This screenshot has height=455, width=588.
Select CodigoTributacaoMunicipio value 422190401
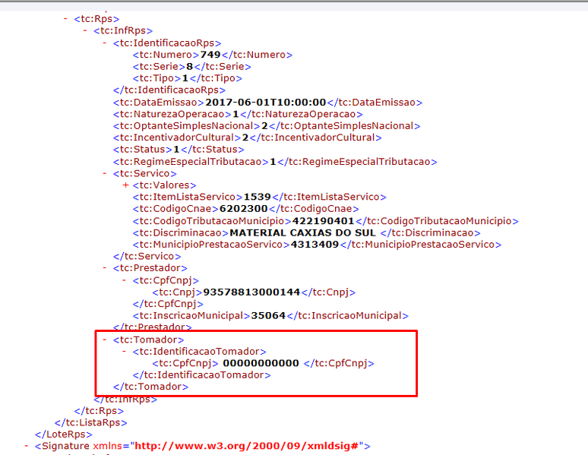pos(324,220)
